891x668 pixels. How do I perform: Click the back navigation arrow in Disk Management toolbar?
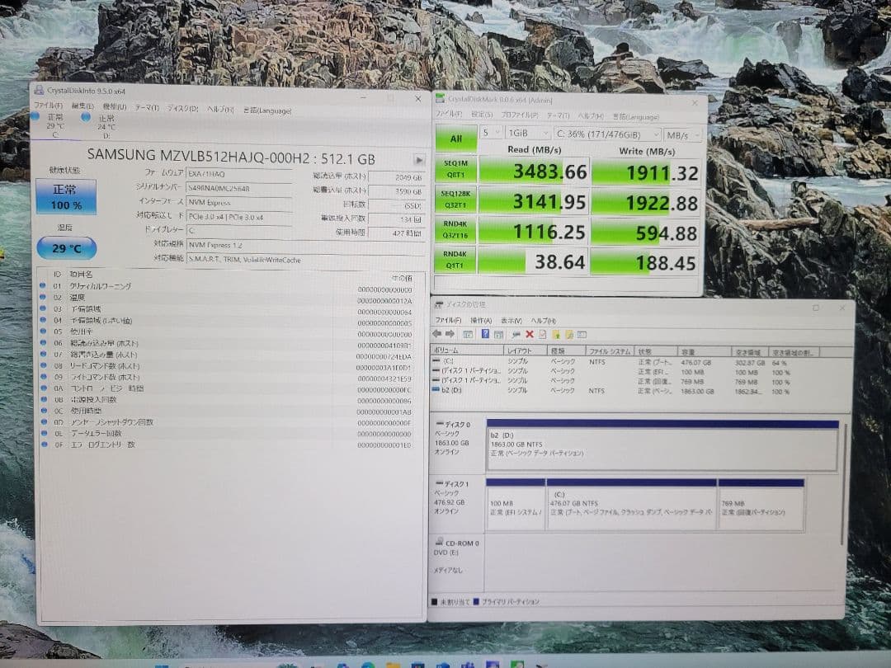click(x=437, y=333)
